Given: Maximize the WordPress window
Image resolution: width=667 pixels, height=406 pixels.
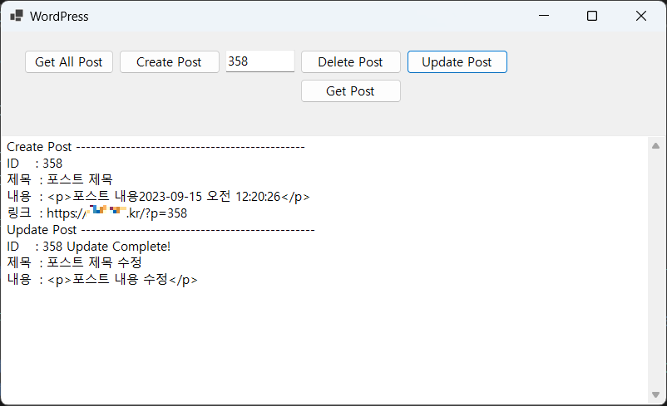Looking at the screenshot, I should pyautogui.click(x=591, y=16).
